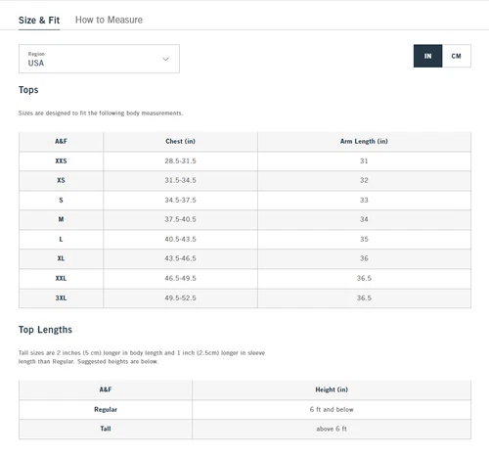
Task: Click arm length value 35
Action: 364,239
